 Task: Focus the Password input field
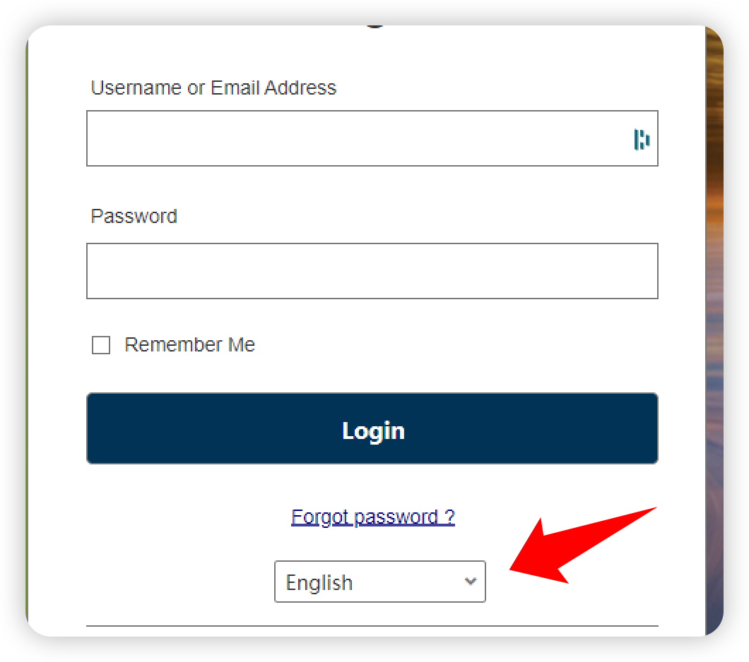tap(372, 271)
